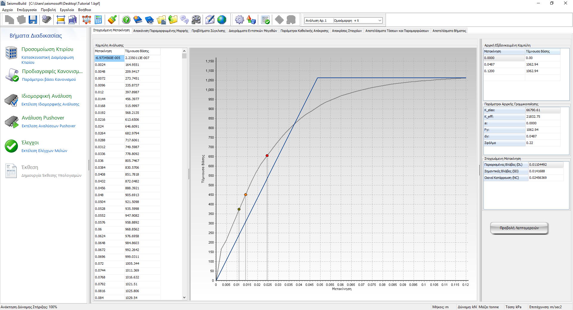
Task: Click the Προσομοίωση Κτιρίου step link
Action: coord(47,49)
